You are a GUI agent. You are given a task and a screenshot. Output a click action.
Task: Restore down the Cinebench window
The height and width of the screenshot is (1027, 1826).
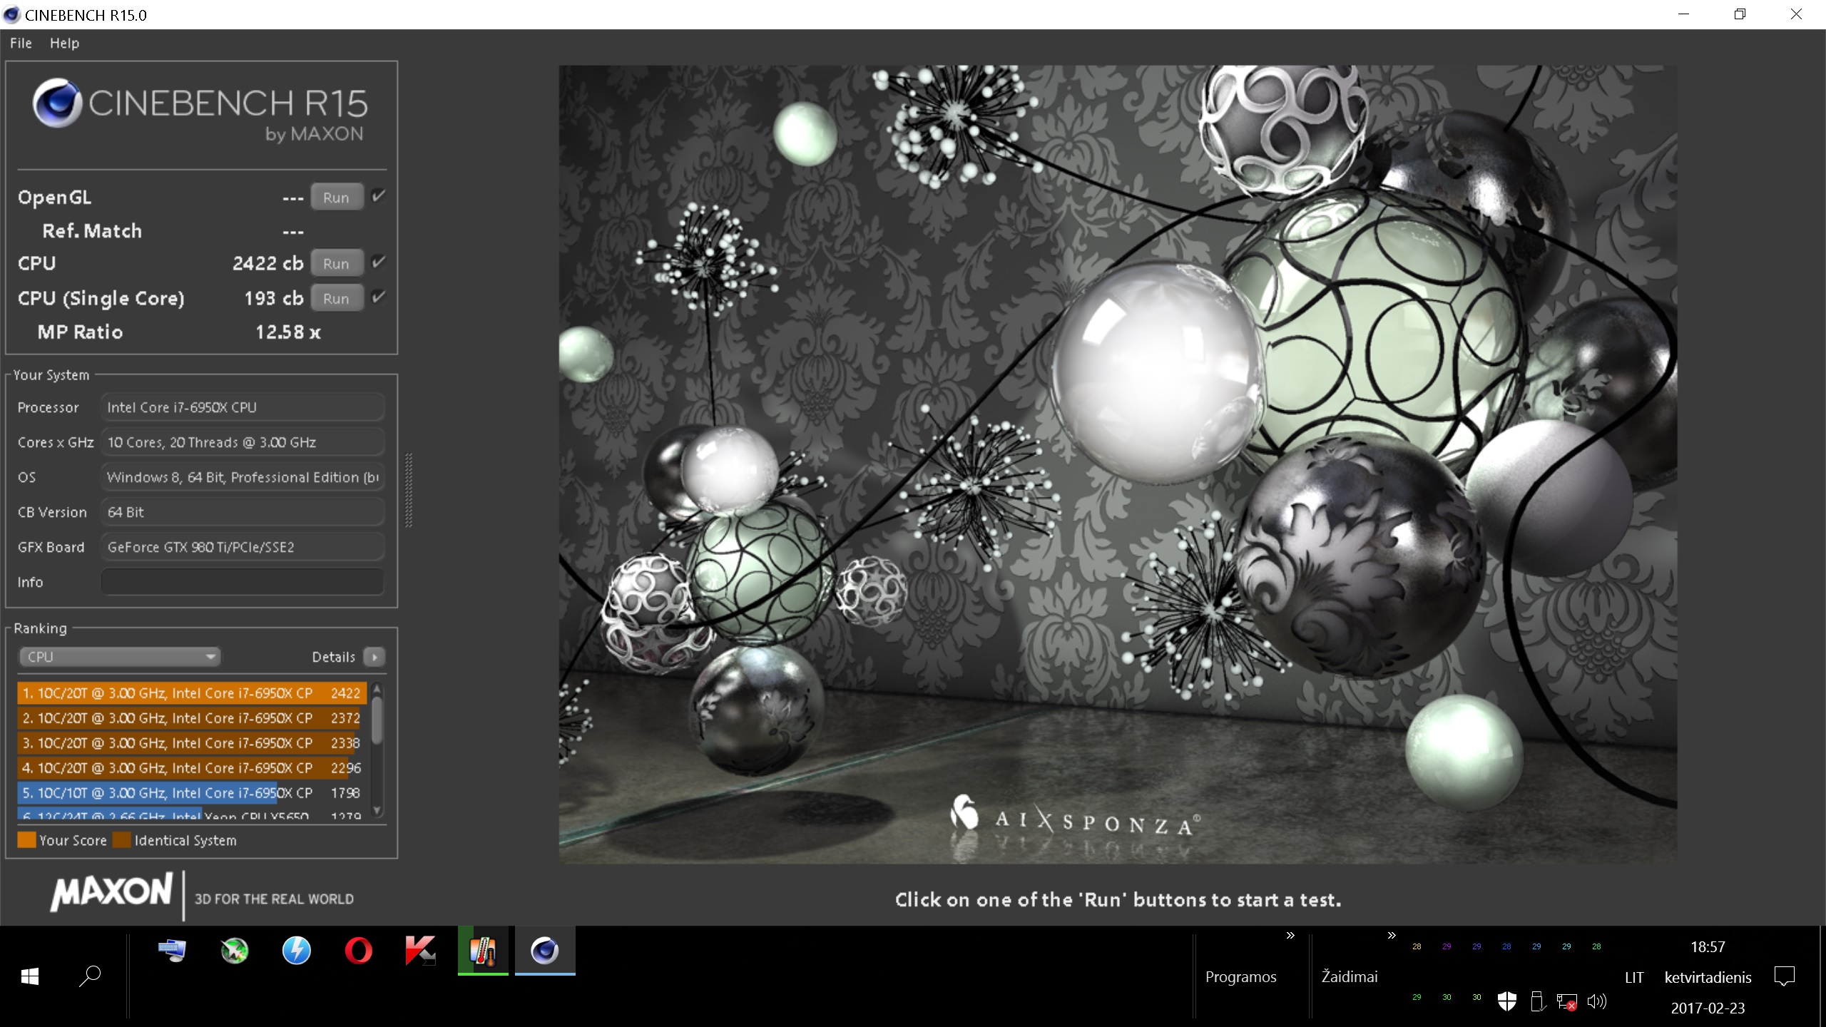[x=1740, y=14]
